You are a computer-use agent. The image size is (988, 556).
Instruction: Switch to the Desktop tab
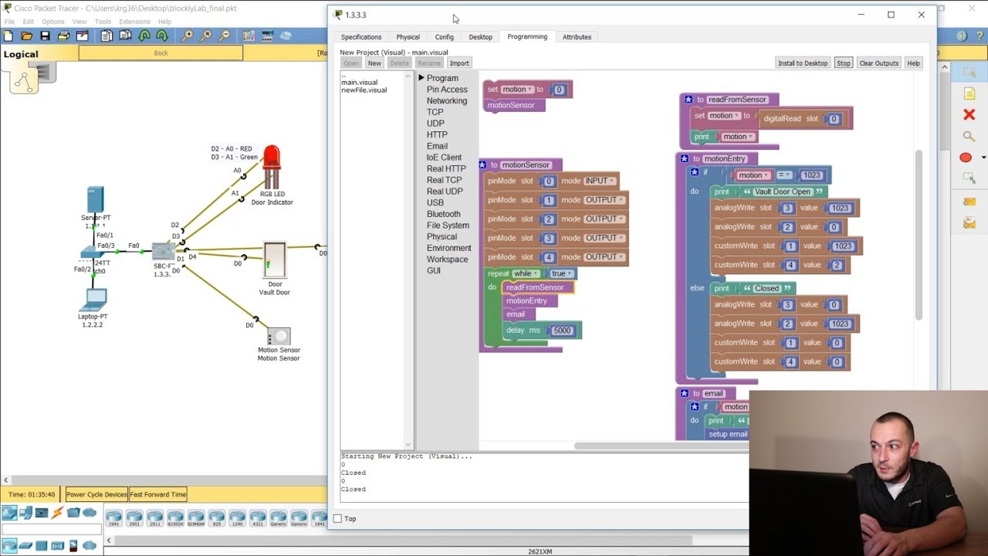point(480,37)
